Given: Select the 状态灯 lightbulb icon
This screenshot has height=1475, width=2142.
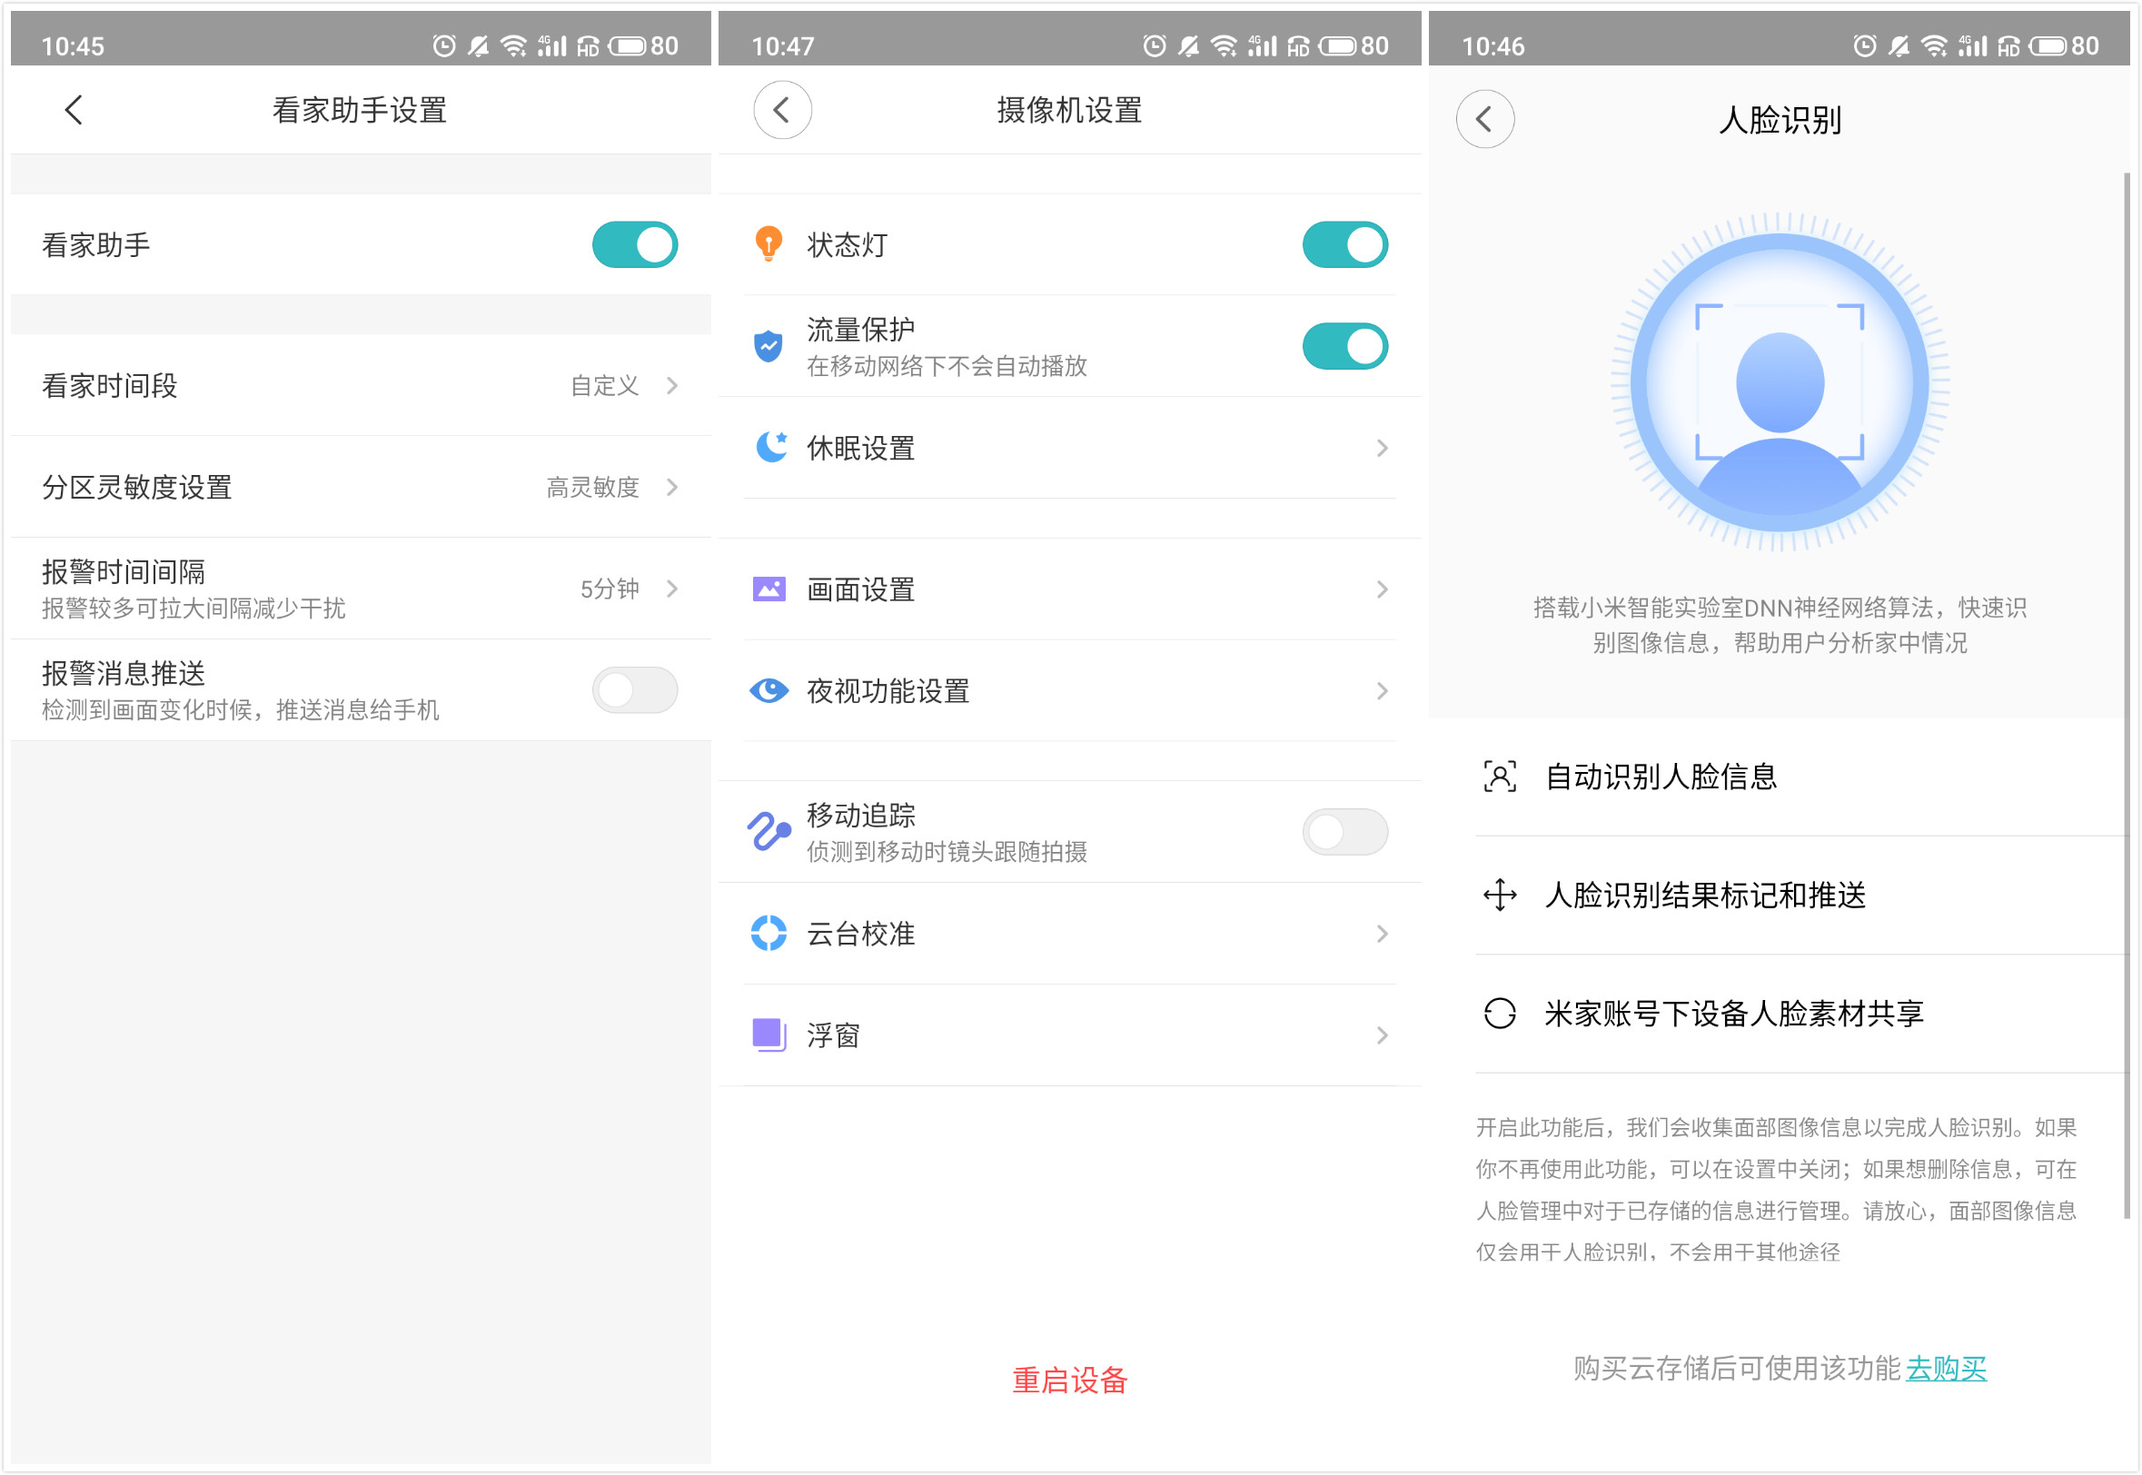Looking at the screenshot, I should click(767, 244).
